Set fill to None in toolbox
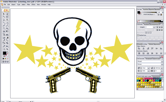This screenshot has width=166, height=102. (8, 59)
